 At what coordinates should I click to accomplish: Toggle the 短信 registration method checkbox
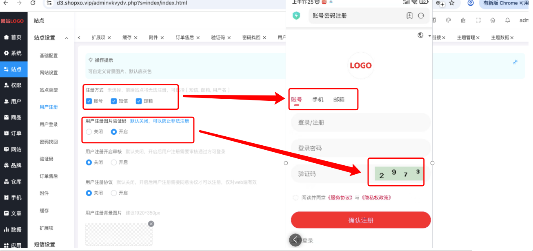[114, 101]
